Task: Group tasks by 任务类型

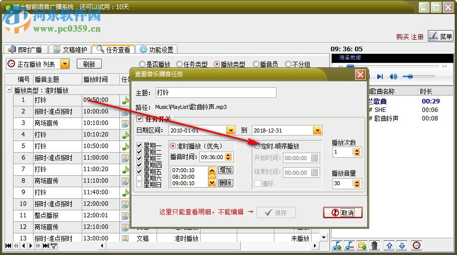Action: (180, 64)
